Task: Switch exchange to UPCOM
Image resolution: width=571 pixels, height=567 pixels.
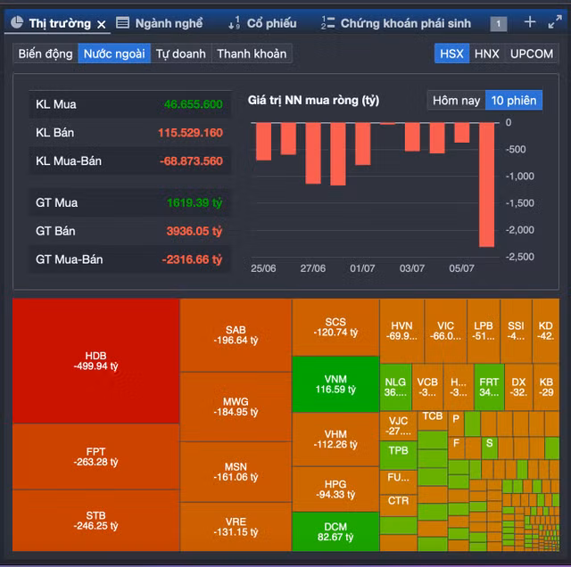Action: point(532,53)
